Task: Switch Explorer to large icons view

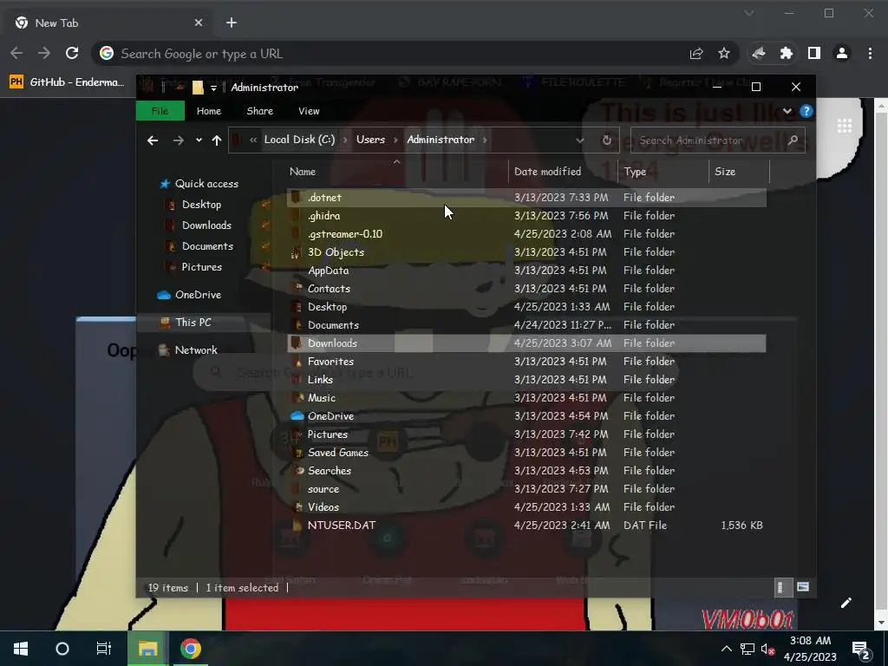Action: pos(802,587)
